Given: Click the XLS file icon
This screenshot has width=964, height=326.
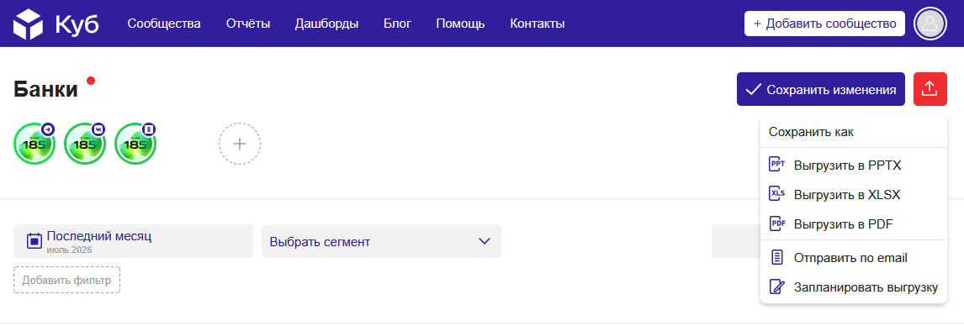Looking at the screenshot, I should pos(777,194).
